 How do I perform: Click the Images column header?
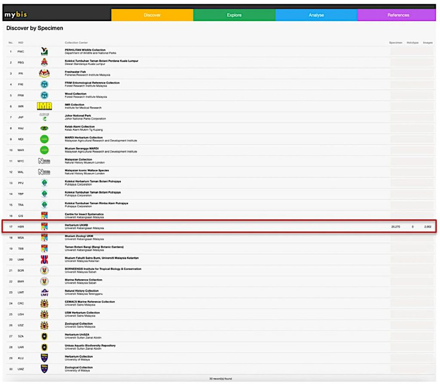(428, 43)
